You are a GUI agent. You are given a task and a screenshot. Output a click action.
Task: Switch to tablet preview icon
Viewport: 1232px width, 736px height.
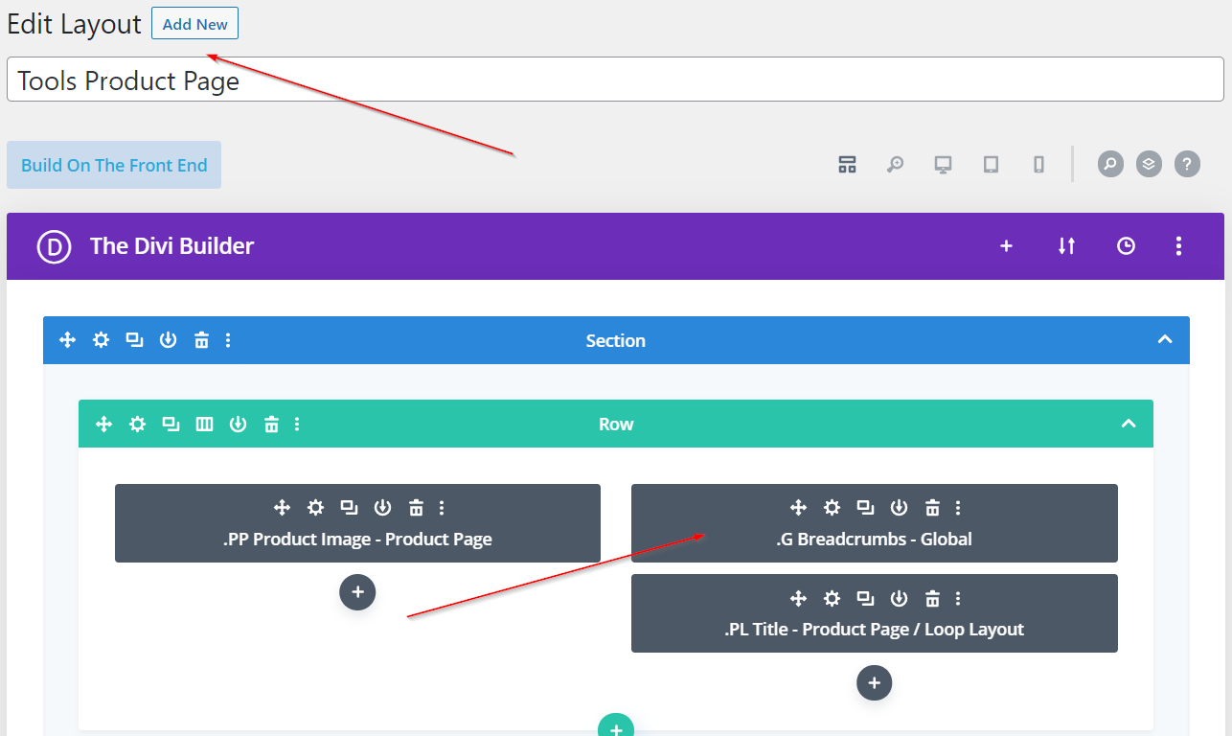click(991, 165)
